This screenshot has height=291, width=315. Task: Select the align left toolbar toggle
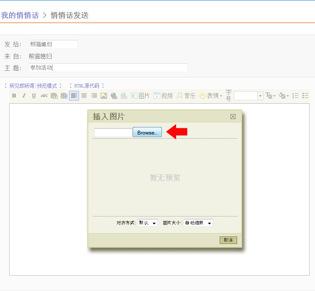coord(74,96)
